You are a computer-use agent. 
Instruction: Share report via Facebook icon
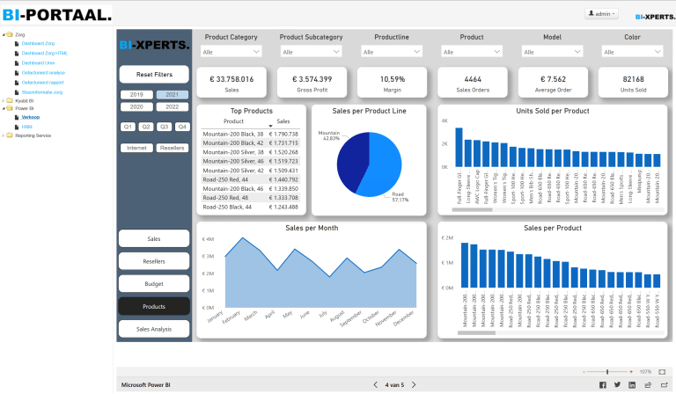603,385
